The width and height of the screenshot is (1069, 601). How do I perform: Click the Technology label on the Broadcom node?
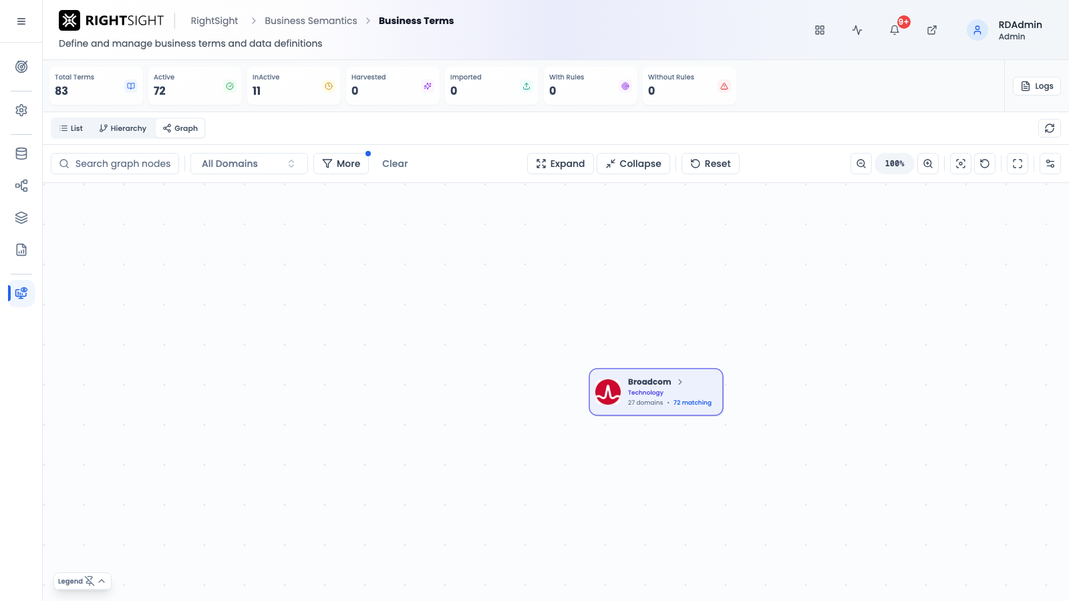pyautogui.click(x=645, y=393)
